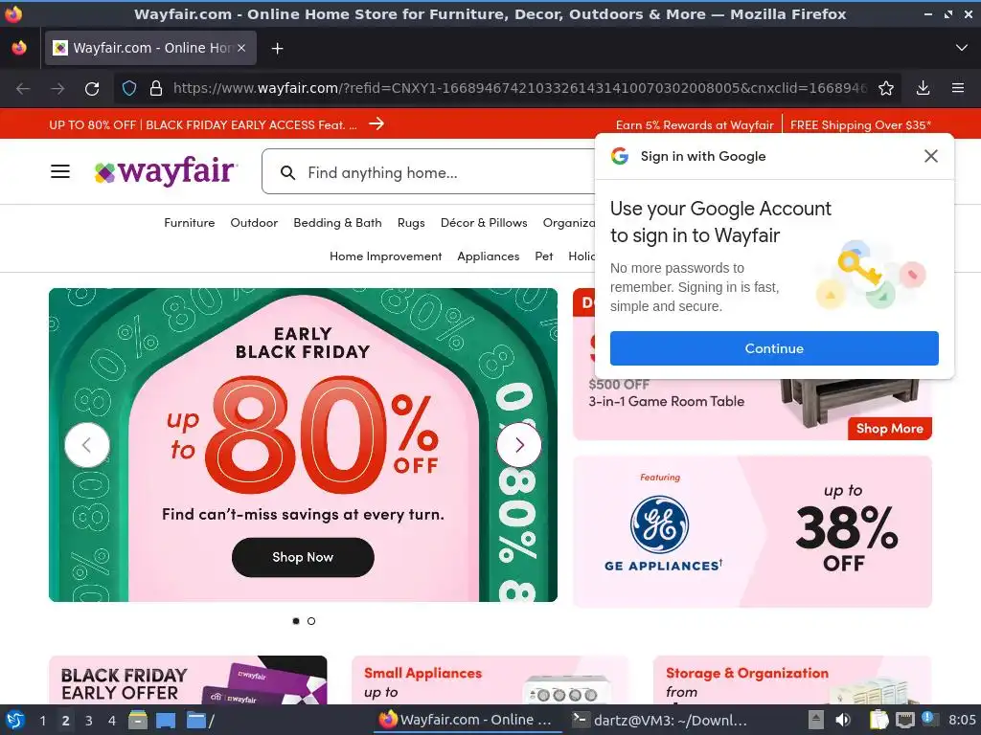Click the Wayfair logo

[x=166, y=170]
